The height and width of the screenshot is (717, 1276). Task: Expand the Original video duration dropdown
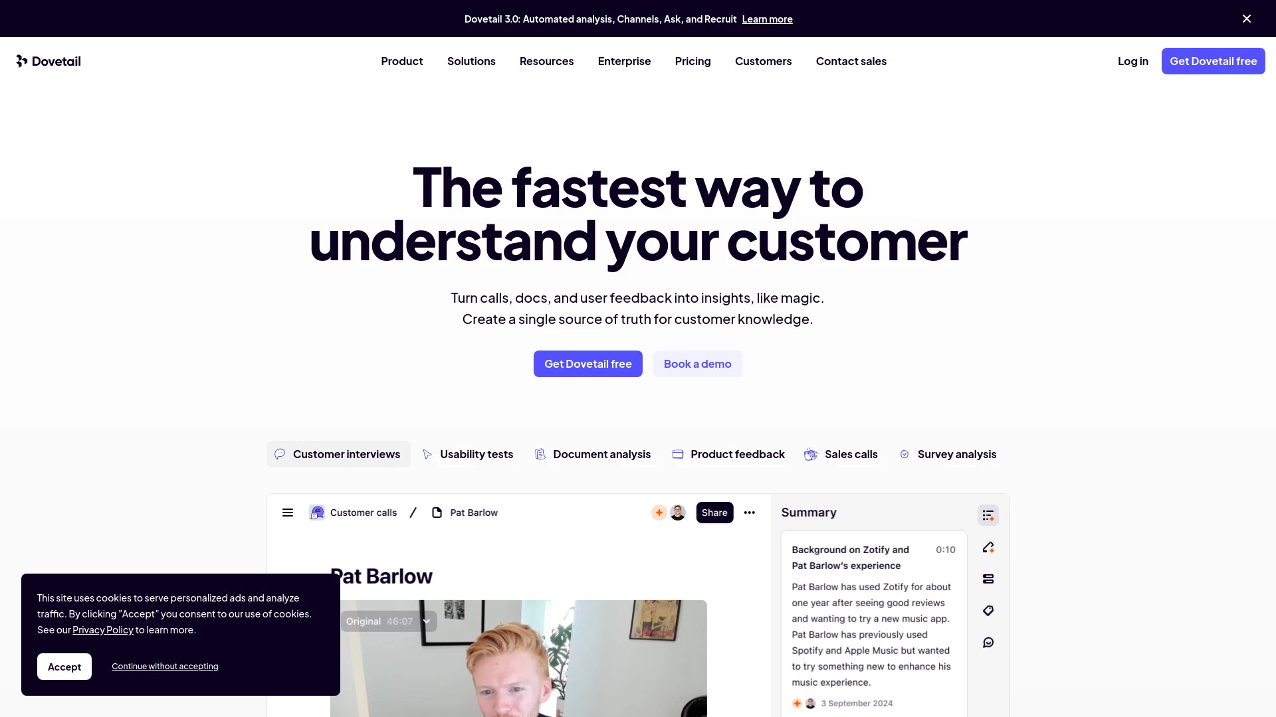point(428,621)
